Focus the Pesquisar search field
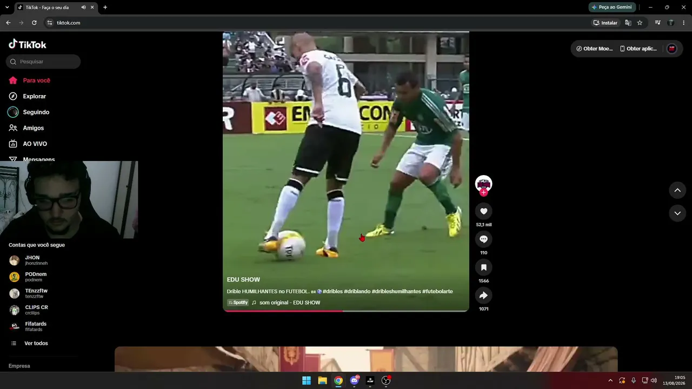Screen dimensions: 692x389 click(43, 62)
